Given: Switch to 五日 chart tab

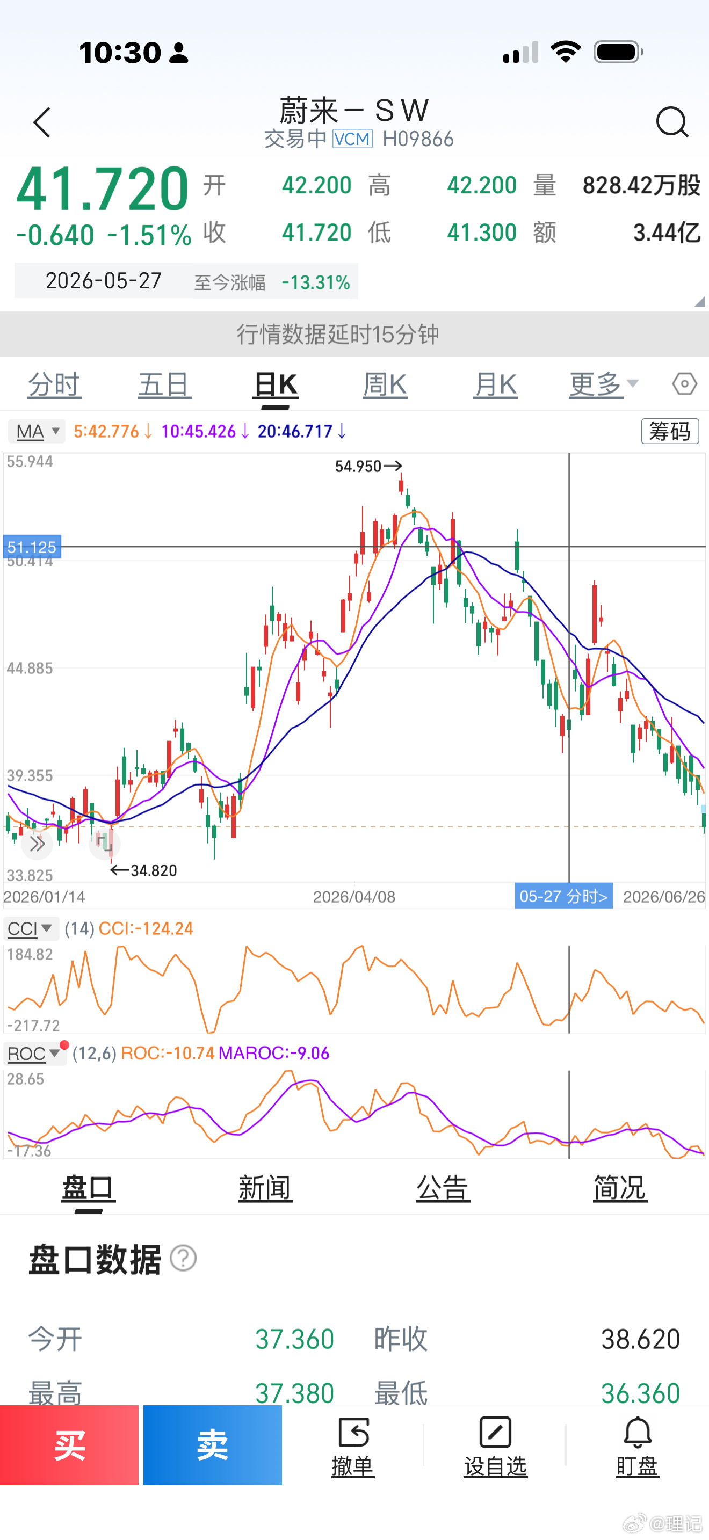Looking at the screenshot, I should (x=165, y=384).
